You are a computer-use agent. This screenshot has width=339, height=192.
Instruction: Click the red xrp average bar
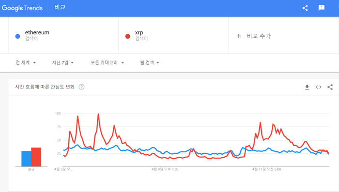(36, 157)
